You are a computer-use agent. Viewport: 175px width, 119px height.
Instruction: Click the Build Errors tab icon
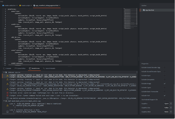pos(30,68)
